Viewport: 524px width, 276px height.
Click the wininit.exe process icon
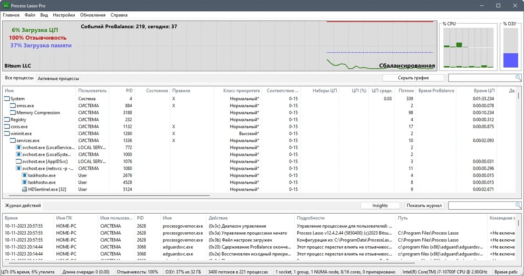[x=7, y=134]
